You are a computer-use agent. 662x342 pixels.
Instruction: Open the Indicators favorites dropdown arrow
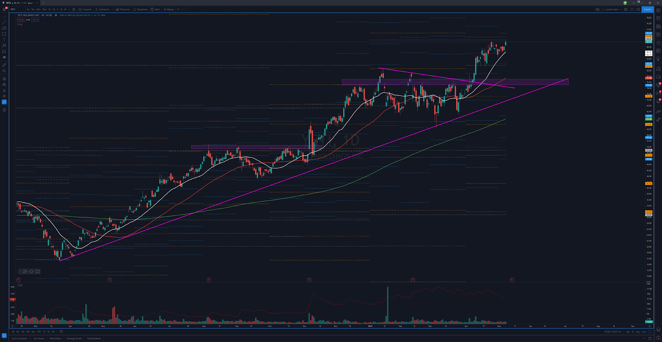click(x=113, y=9)
